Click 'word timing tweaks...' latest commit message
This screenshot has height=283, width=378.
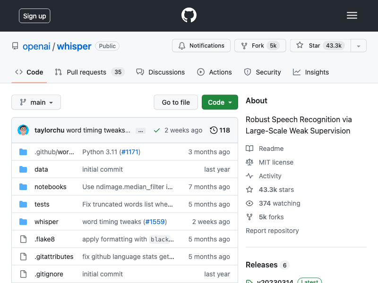pos(98,130)
